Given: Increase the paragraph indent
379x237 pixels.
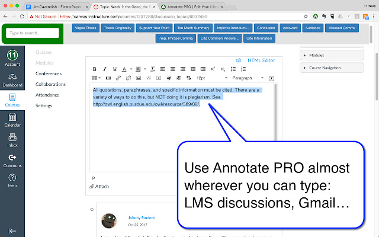Looking at the screenshot, I should click(203, 69).
